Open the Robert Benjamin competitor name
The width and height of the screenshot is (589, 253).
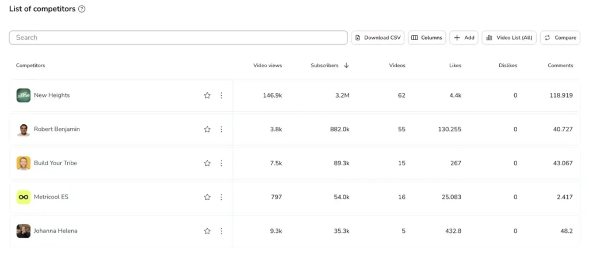pos(57,129)
